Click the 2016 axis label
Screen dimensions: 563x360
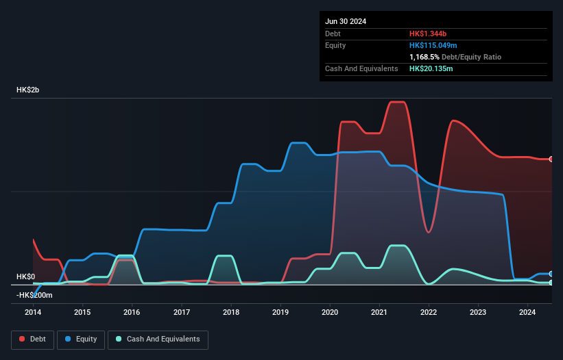tap(132, 312)
